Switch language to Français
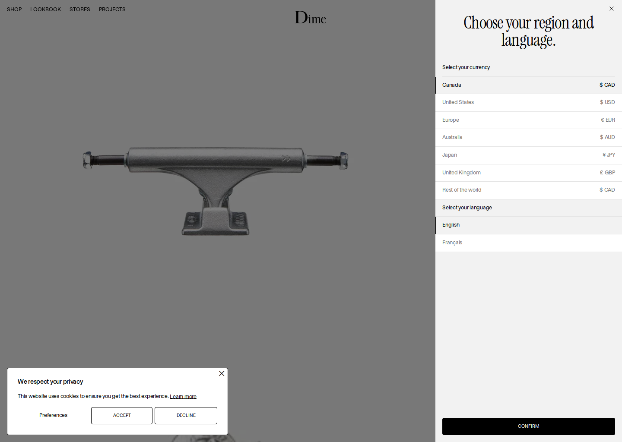The width and height of the screenshot is (622, 442). click(528, 243)
